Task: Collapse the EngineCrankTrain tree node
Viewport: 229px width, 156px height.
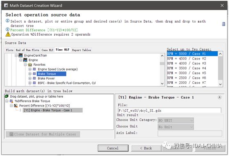Action: coord(16,55)
